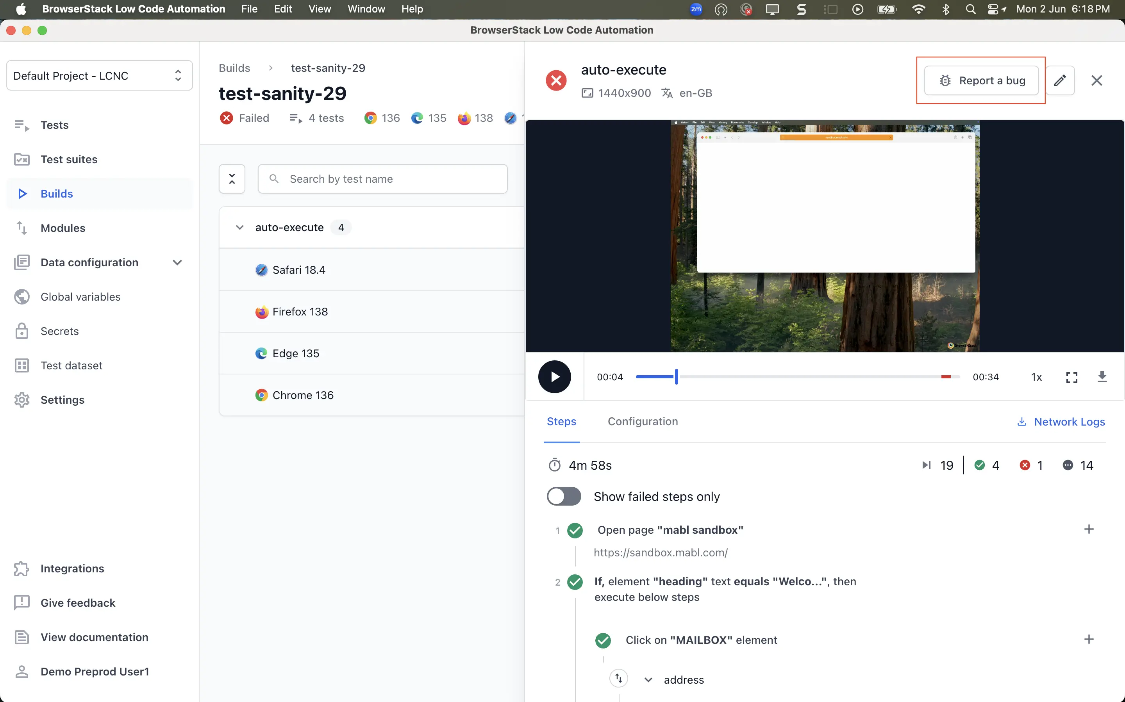Click the address swap arrows icon

click(x=618, y=678)
